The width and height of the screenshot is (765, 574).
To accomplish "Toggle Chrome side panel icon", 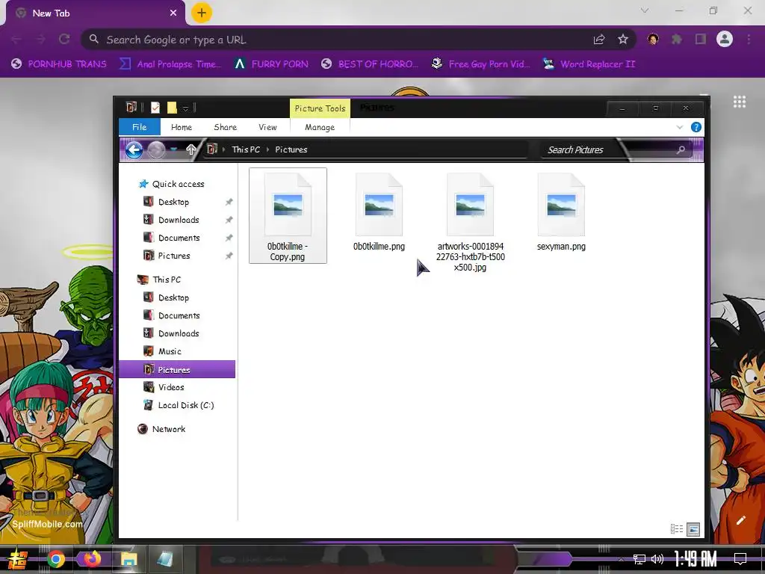I will (701, 40).
